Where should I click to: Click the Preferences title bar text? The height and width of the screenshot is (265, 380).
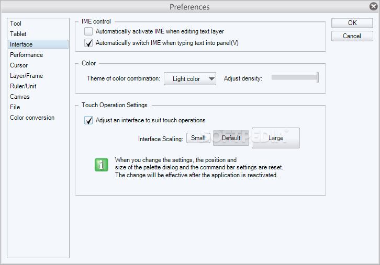click(189, 7)
